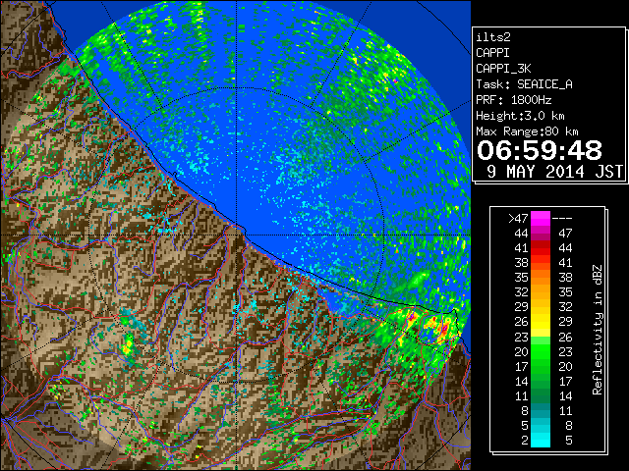Click the red 41–44 dBZ legend swatch
The image size is (629, 471).
(541, 248)
